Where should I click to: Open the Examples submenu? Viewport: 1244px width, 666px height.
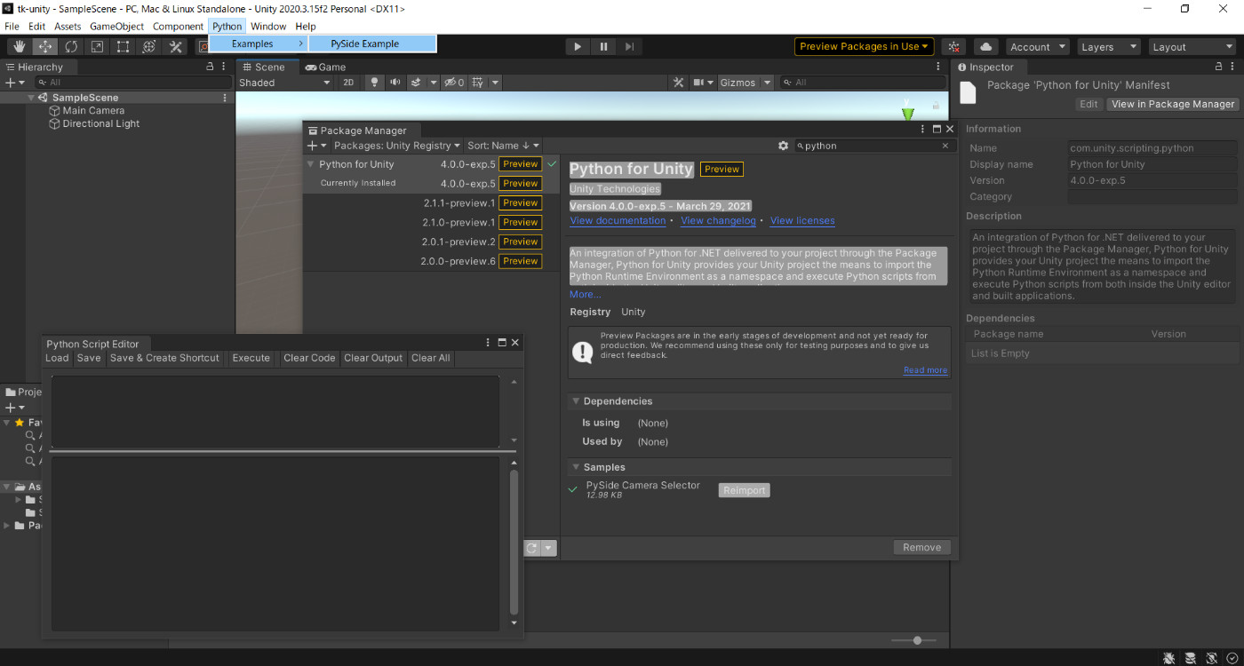click(258, 44)
